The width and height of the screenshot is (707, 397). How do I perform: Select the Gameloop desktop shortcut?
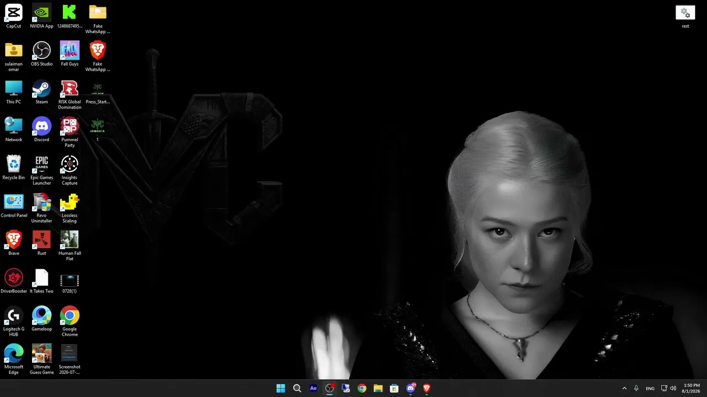[41, 319]
